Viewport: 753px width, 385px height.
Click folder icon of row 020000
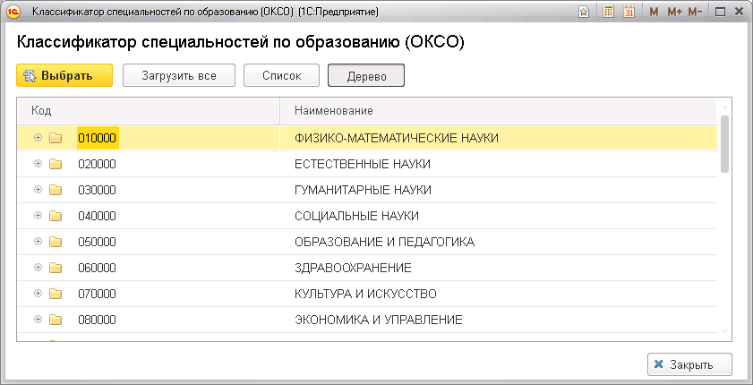[56, 165]
